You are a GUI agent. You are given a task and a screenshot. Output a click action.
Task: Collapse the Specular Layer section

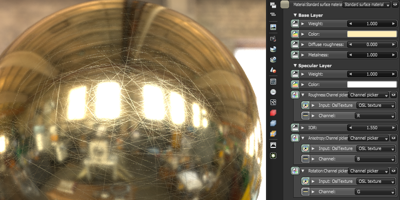pos(295,66)
